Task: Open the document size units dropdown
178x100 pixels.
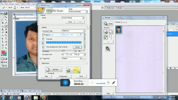Action: [x=85, y=54]
